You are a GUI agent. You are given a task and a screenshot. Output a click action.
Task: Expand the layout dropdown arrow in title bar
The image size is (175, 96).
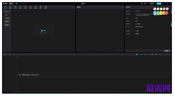pyautogui.click(x=146, y=4)
